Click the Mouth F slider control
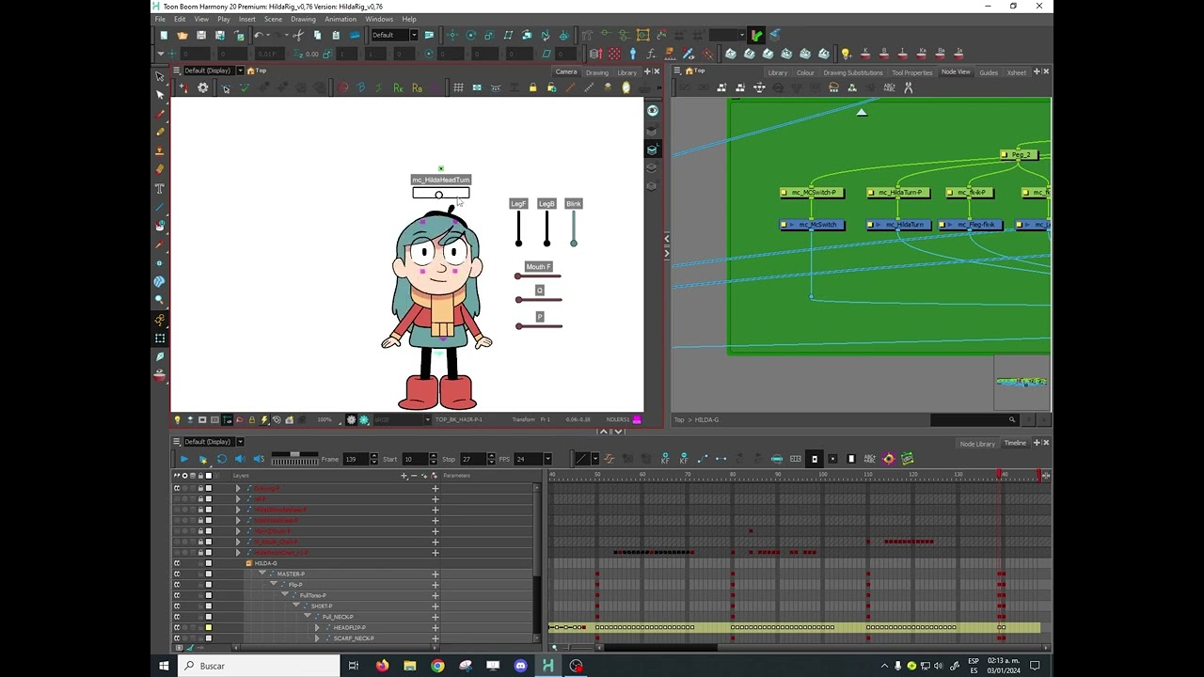1204x677 pixels. (537, 276)
